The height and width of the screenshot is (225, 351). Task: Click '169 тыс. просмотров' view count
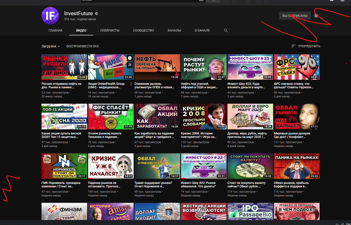coord(102,192)
